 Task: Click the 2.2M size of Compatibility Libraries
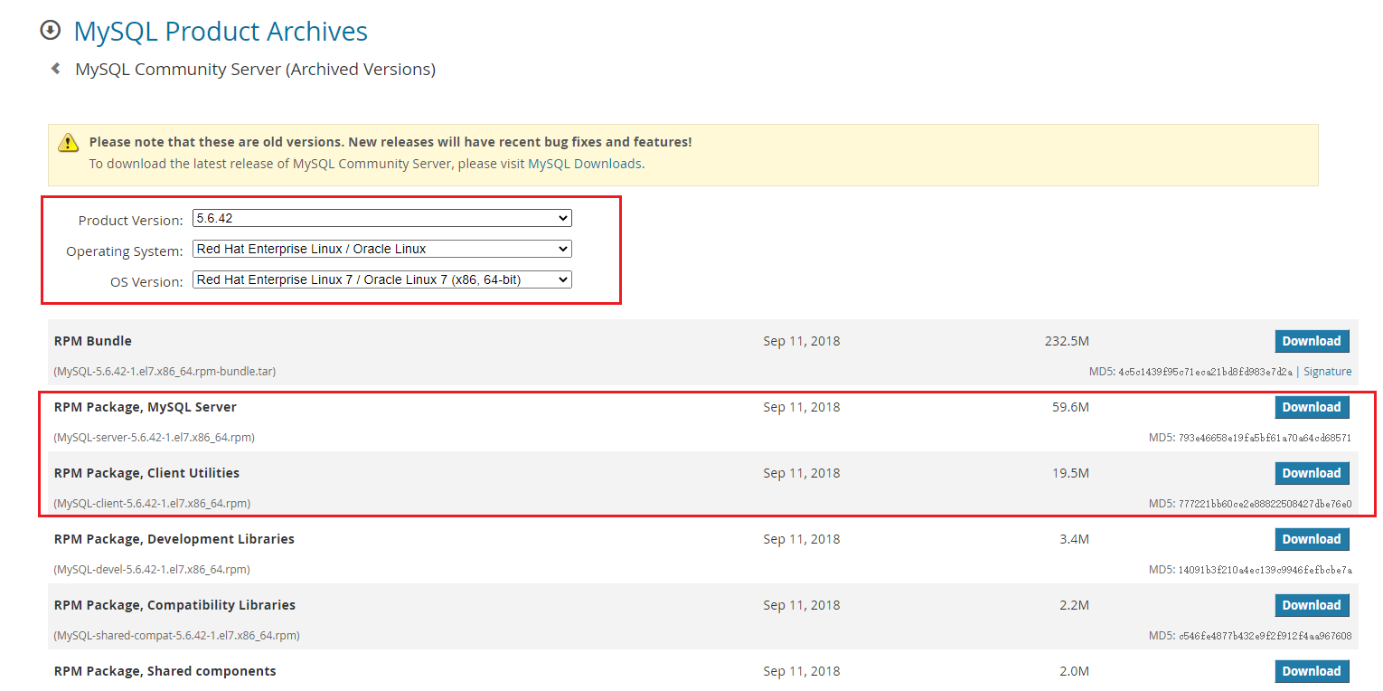pos(1074,605)
